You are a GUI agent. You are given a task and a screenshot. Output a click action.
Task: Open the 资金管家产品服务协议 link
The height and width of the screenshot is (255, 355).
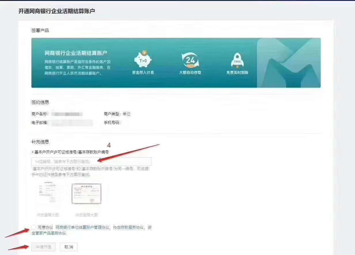point(49,233)
